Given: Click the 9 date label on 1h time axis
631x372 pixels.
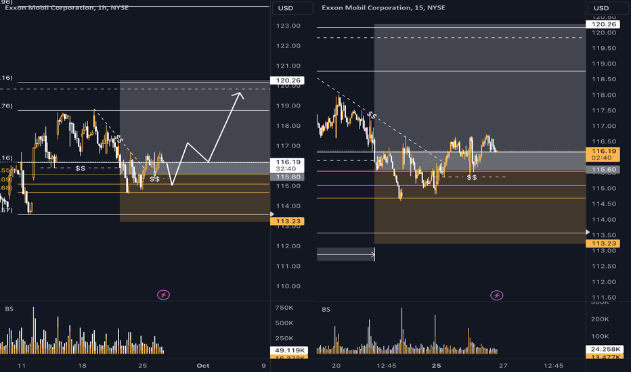Looking at the screenshot, I should coord(263,365).
